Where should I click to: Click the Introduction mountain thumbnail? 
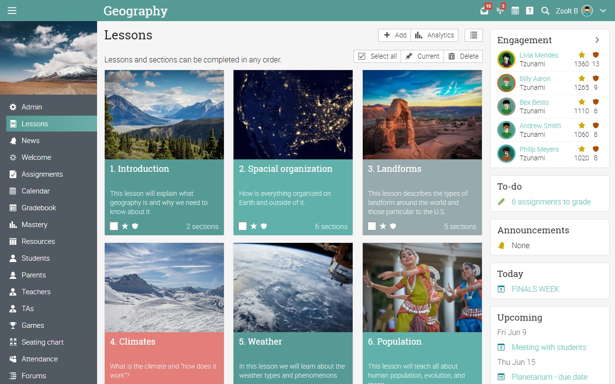click(x=164, y=115)
